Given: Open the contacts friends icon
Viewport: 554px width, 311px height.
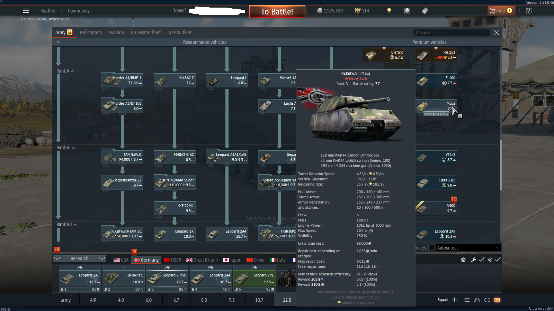Looking at the screenshot, I should pyautogui.click(x=477, y=300).
